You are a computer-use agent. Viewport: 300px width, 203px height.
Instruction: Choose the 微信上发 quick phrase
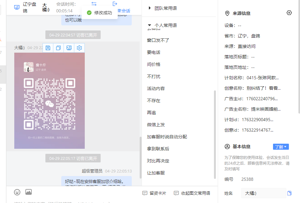click(156, 125)
